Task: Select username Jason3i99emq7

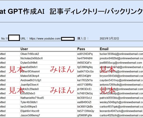Action: (30, 115)
